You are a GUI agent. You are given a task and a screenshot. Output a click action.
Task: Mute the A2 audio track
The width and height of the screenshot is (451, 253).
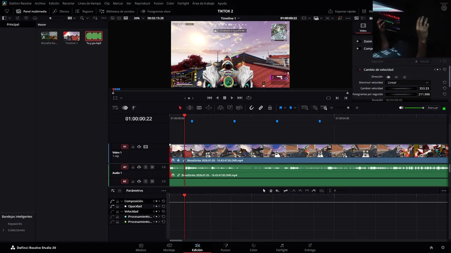[152, 181]
